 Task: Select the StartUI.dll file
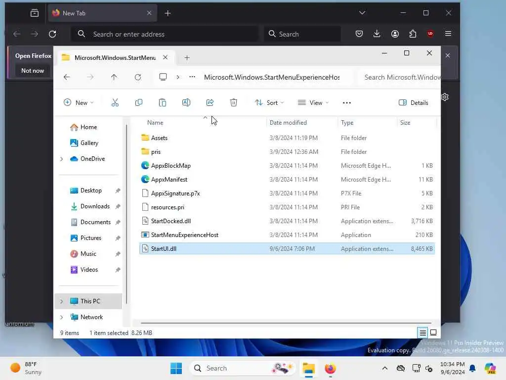coord(287,249)
